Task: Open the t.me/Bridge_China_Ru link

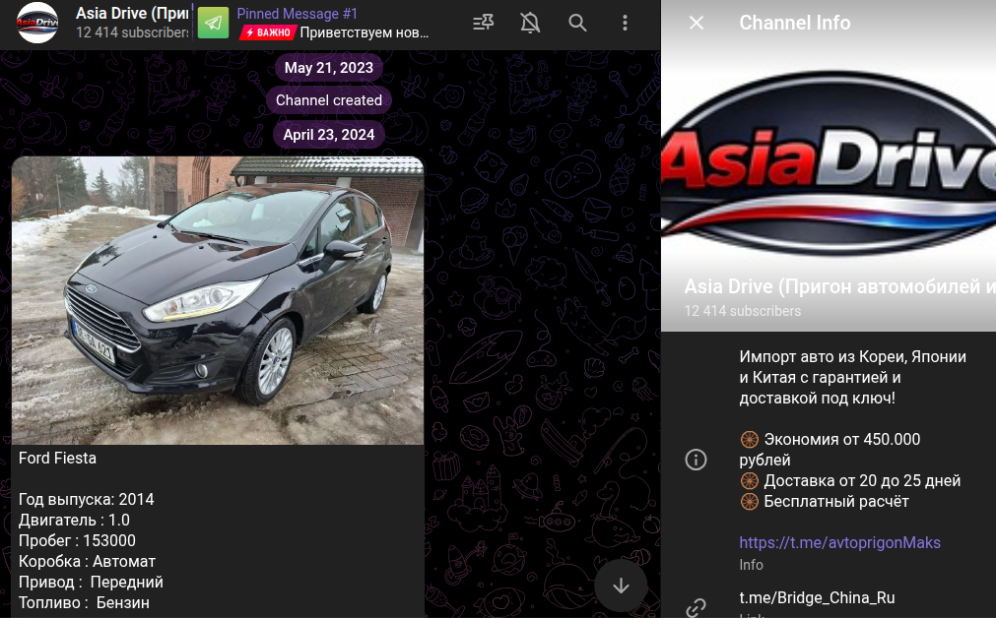Action: 816,597
